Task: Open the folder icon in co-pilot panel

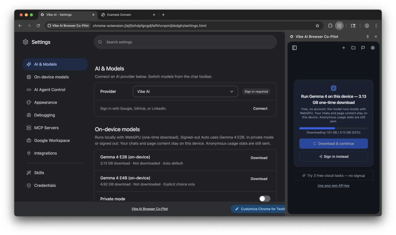Action: pyautogui.click(x=353, y=48)
